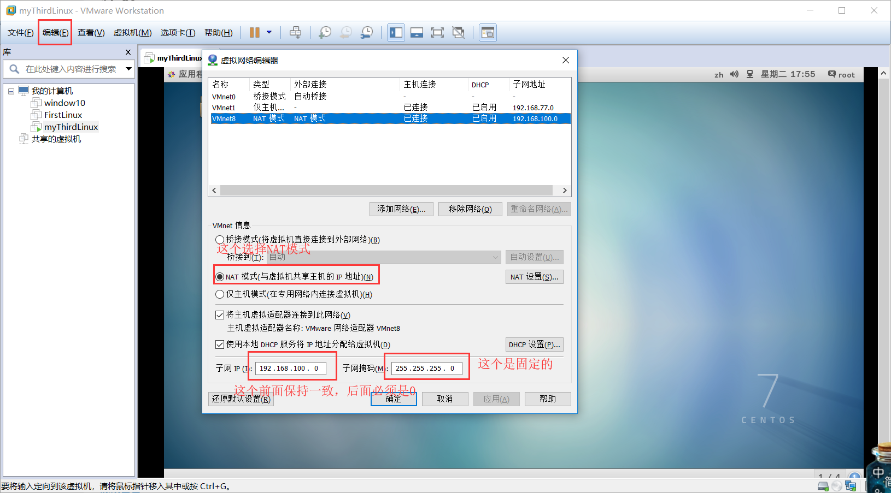891x493 pixels.
Task: Click the 取消 button
Action: coord(445,399)
